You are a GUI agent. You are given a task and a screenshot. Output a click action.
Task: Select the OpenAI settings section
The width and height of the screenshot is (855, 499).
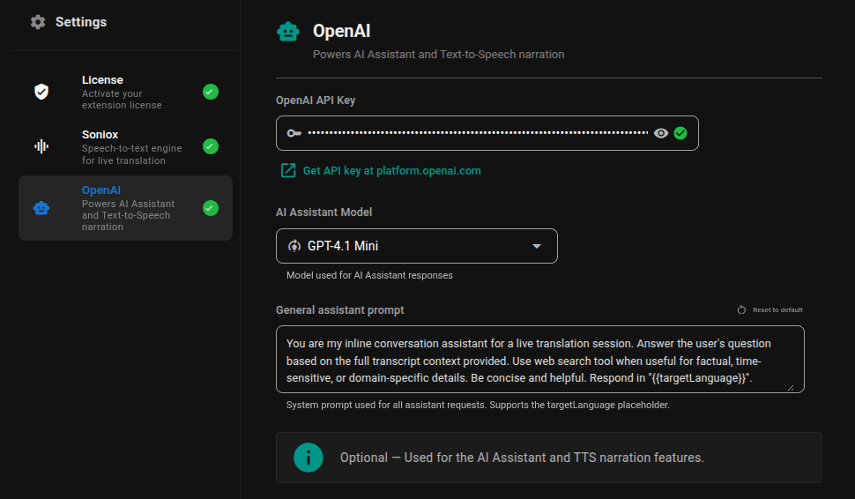(x=125, y=208)
